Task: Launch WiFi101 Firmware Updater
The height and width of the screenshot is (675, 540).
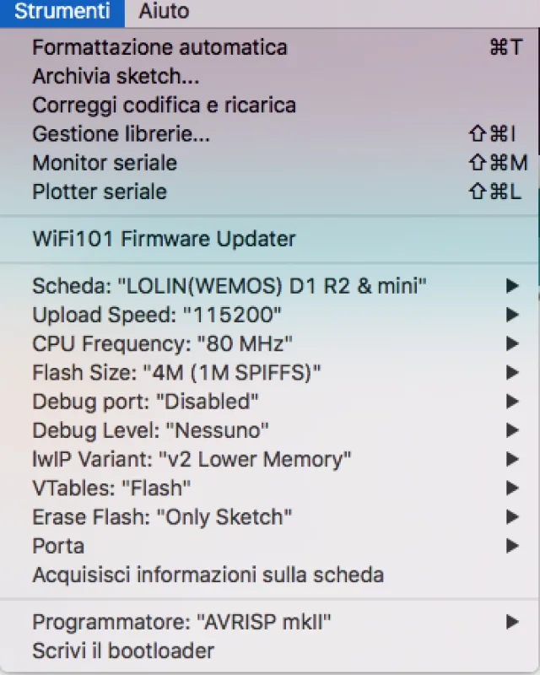Action: tap(164, 239)
